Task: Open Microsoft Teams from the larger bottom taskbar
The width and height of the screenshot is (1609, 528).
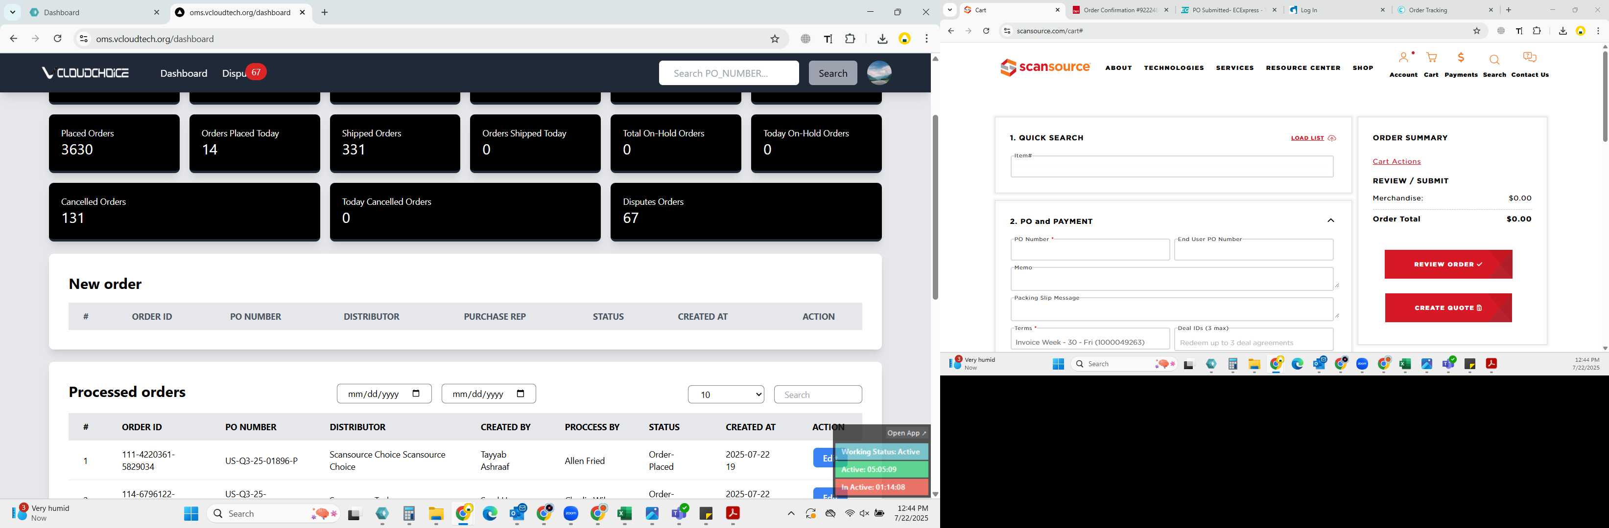Action: click(679, 514)
